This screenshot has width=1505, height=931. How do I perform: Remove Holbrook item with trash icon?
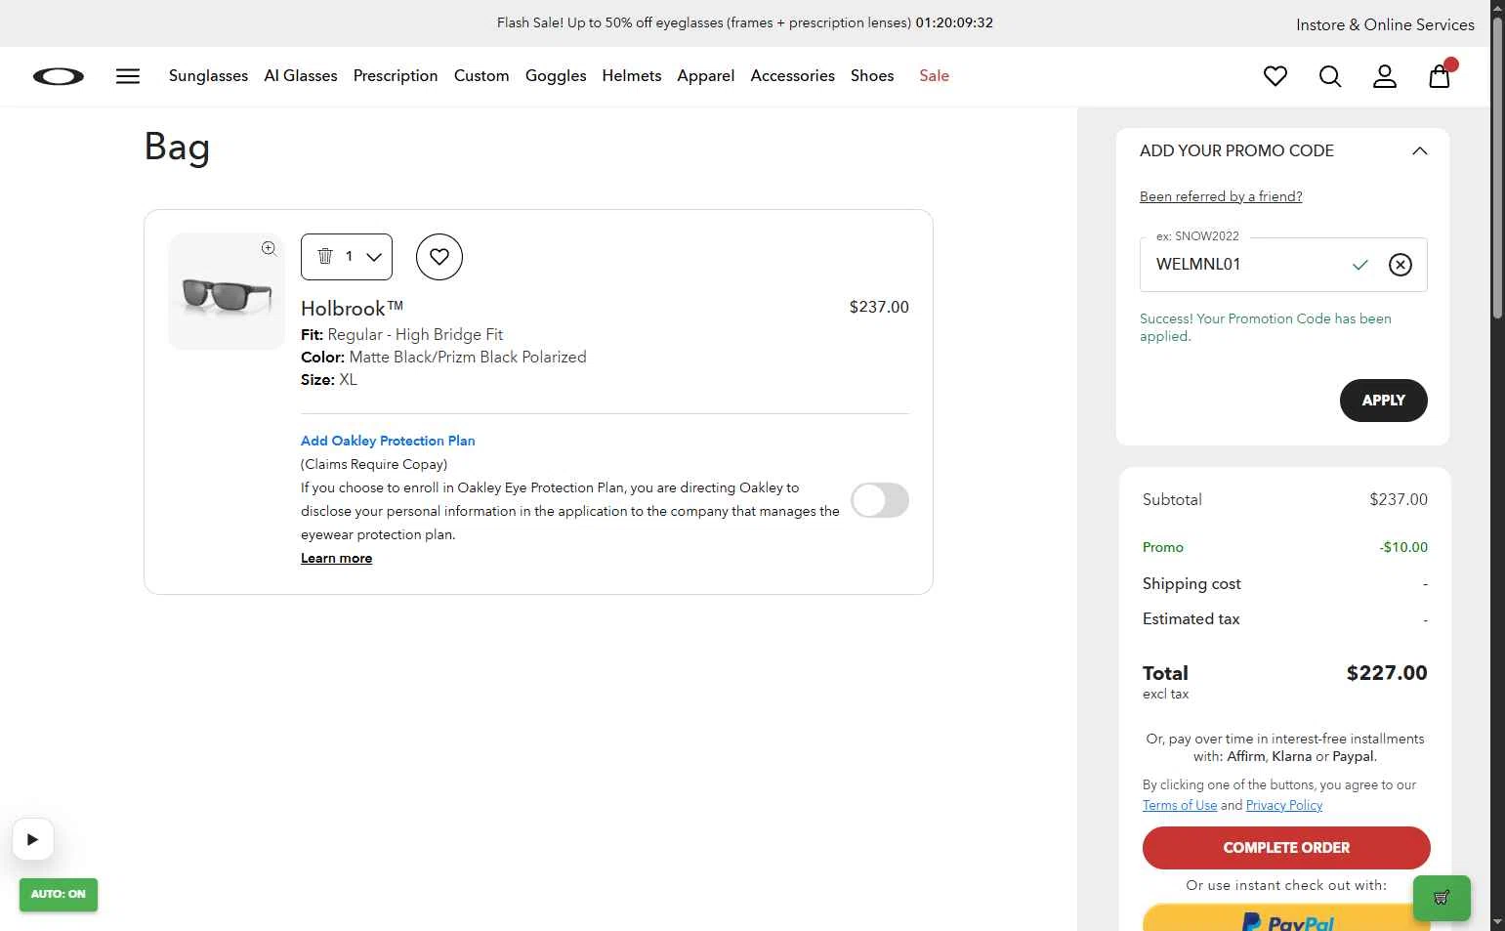coord(325,256)
